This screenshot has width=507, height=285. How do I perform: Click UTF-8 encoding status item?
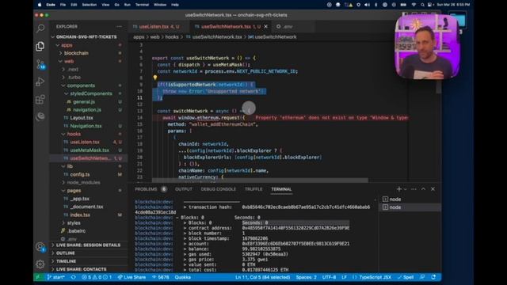point(329,277)
